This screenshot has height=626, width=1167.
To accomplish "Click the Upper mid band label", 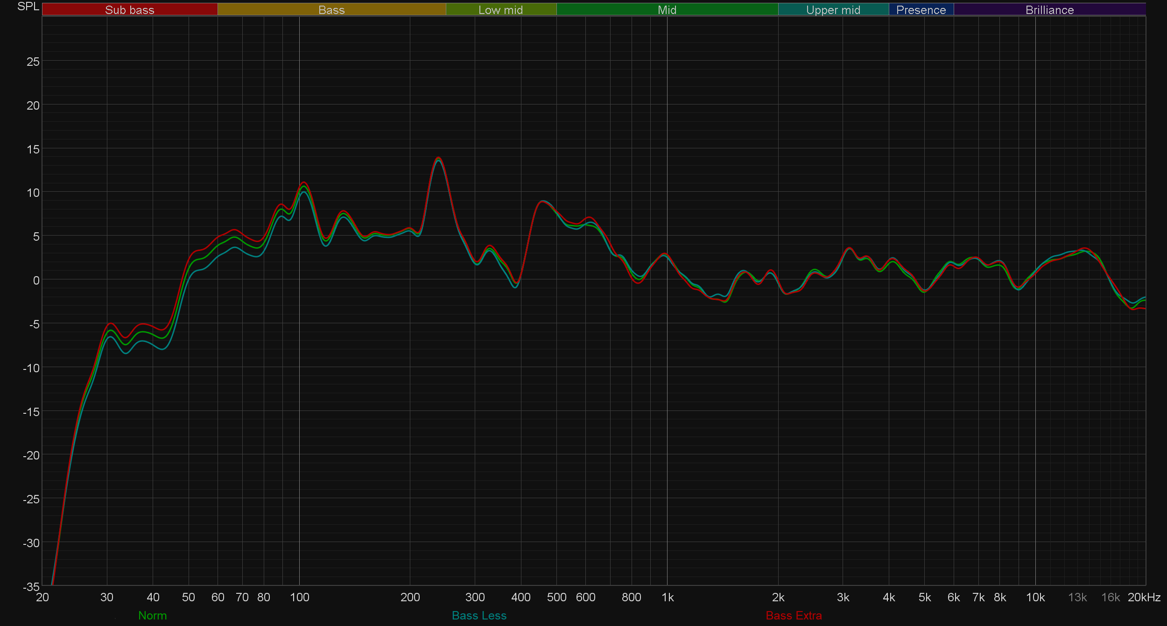I will coord(833,10).
